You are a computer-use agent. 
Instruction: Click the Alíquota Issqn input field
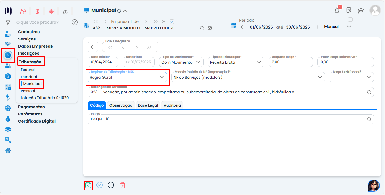tap(291, 62)
